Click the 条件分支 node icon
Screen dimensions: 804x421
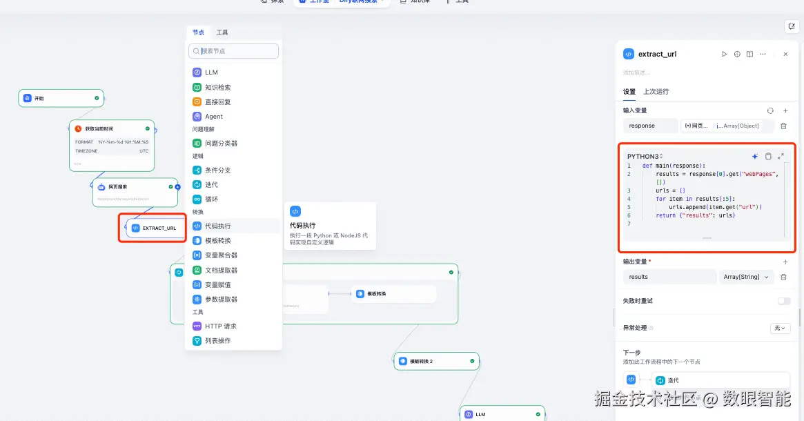click(x=197, y=170)
